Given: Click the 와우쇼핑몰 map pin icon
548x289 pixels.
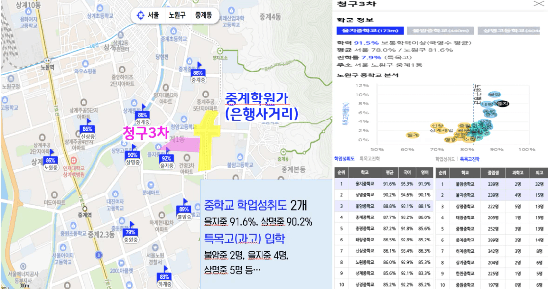Looking at the screenshot, I should (x=85, y=64).
